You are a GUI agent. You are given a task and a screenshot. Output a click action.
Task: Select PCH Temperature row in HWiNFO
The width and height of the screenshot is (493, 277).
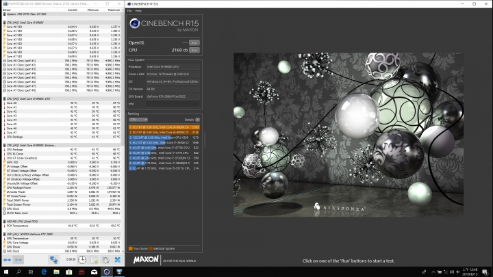coord(62,226)
